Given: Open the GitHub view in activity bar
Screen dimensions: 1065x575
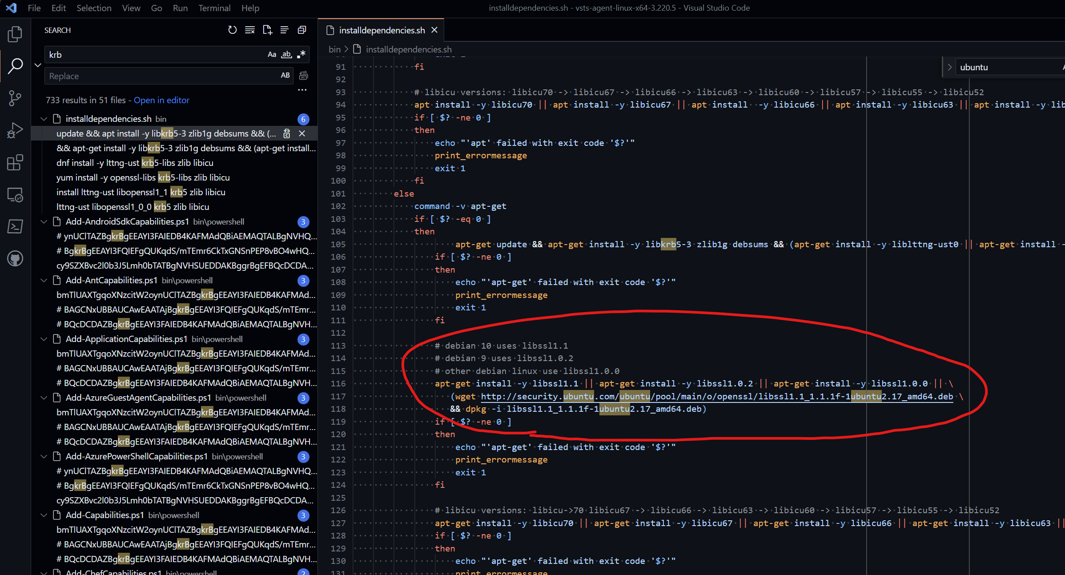Looking at the screenshot, I should (15, 258).
